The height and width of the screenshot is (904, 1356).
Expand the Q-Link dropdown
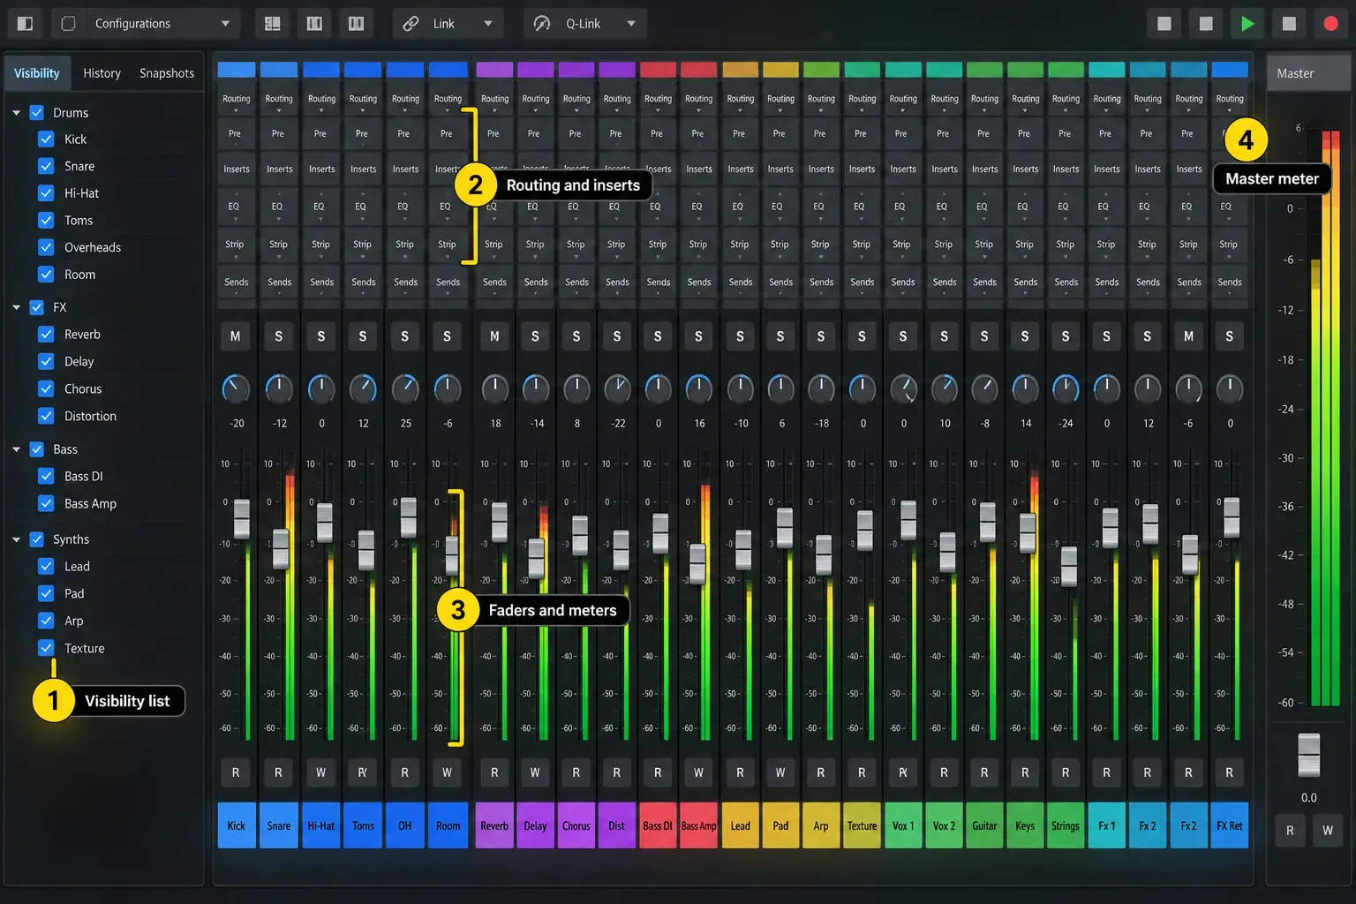point(584,24)
